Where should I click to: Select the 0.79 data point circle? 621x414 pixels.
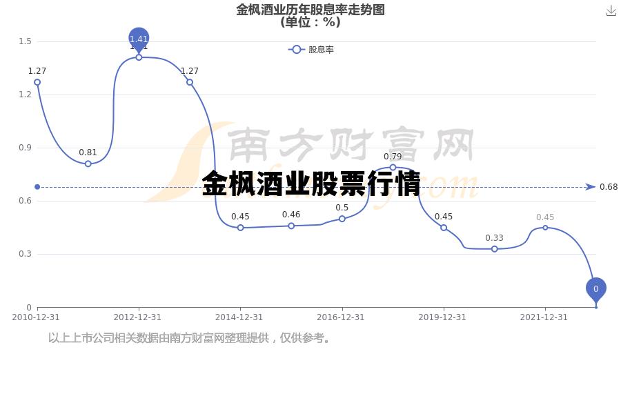pos(393,167)
